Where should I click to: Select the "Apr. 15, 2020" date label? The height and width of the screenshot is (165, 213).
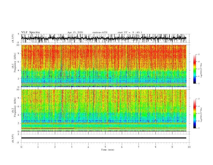click(75, 32)
